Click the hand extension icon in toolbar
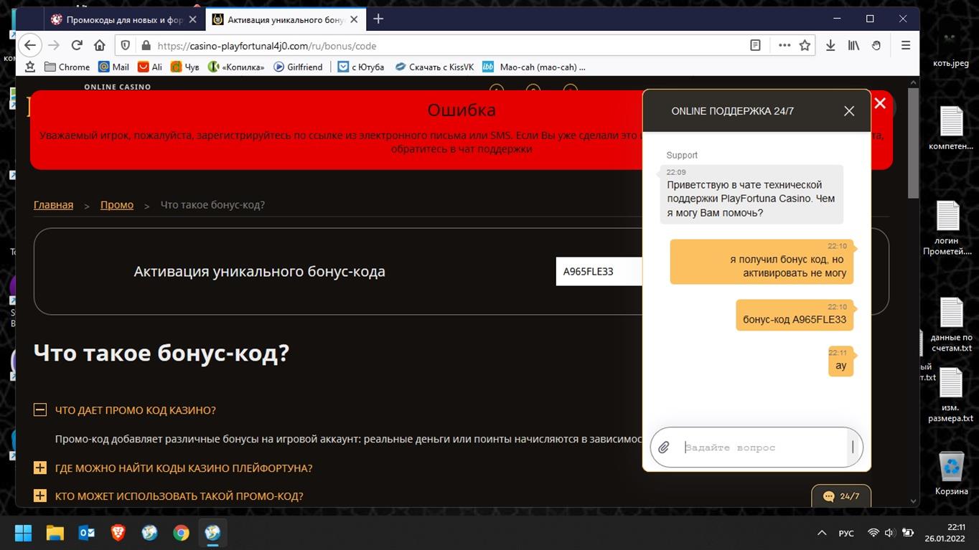This screenshot has height=550, width=979. (x=876, y=45)
